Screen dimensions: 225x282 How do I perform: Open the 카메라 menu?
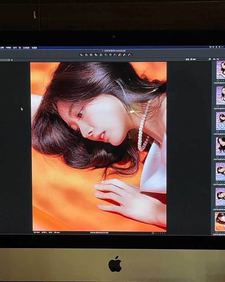pyautogui.click(x=8, y=48)
